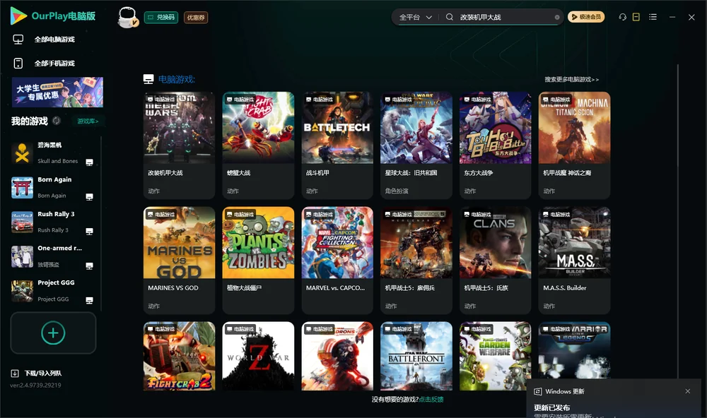Open Rush Rally 3 game icon
707x418 pixels.
pyautogui.click(x=22, y=222)
